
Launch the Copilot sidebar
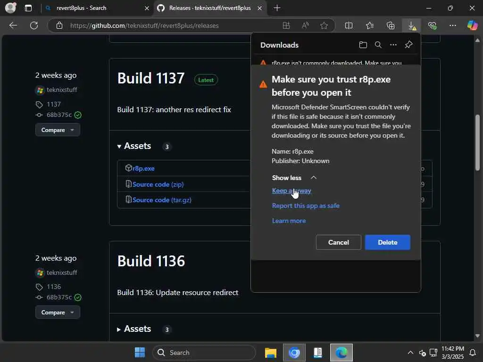(x=472, y=25)
